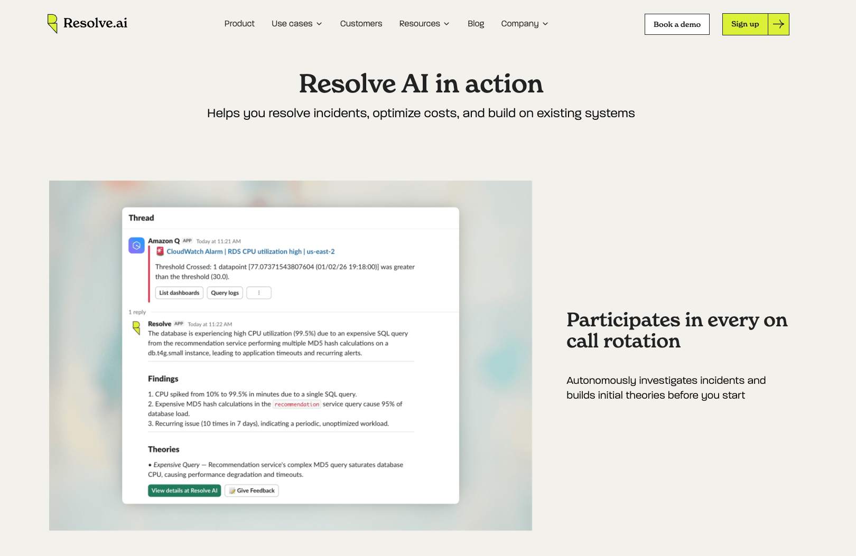Click the Resolve app avatar in thread
The width and height of the screenshot is (856, 556).
point(136,328)
